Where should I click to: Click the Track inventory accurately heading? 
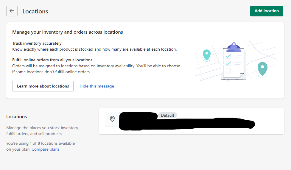click(x=37, y=43)
